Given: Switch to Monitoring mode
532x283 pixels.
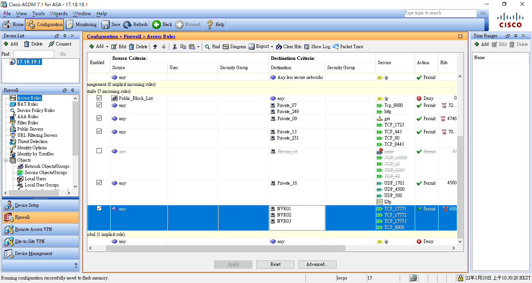Looking at the screenshot, I should click(x=81, y=24).
